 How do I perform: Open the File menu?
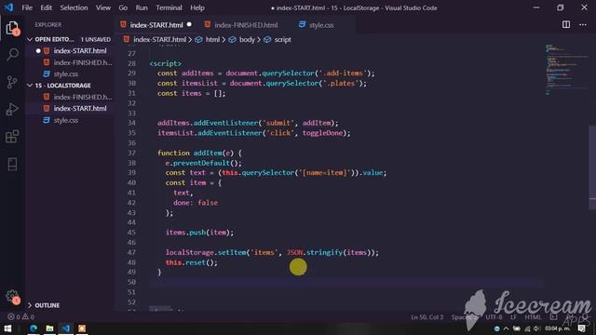point(27,7)
